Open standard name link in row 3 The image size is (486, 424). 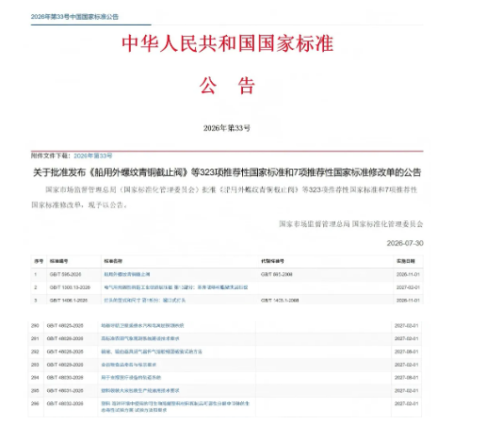[145, 301]
